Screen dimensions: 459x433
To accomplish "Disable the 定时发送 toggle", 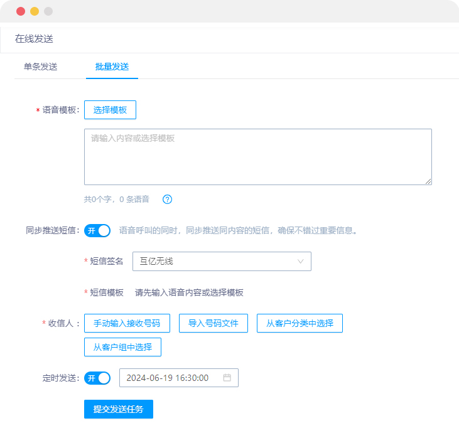I will coord(97,378).
